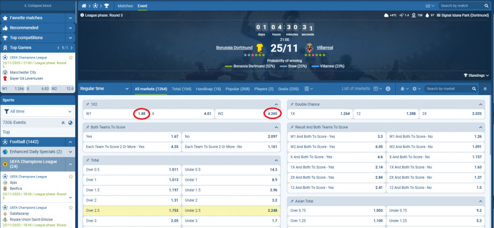
Task: Select the Event tab
Action: click(142, 6)
